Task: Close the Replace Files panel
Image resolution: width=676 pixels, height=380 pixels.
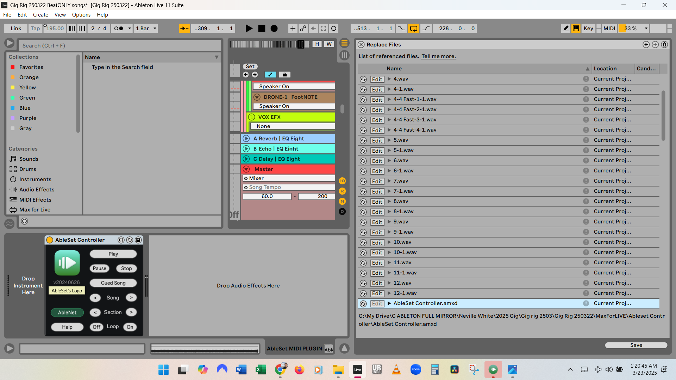Action: pyautogui.click(x=361, y=45)
